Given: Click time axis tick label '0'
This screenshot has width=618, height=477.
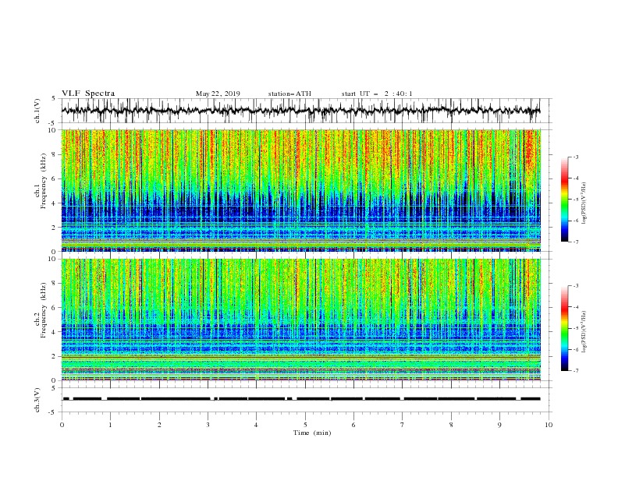Looking at the screenshot, I should point(62,425).
